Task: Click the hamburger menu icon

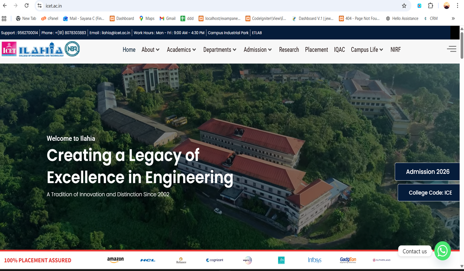Action: pyautogui.click(x=452, y=49)
